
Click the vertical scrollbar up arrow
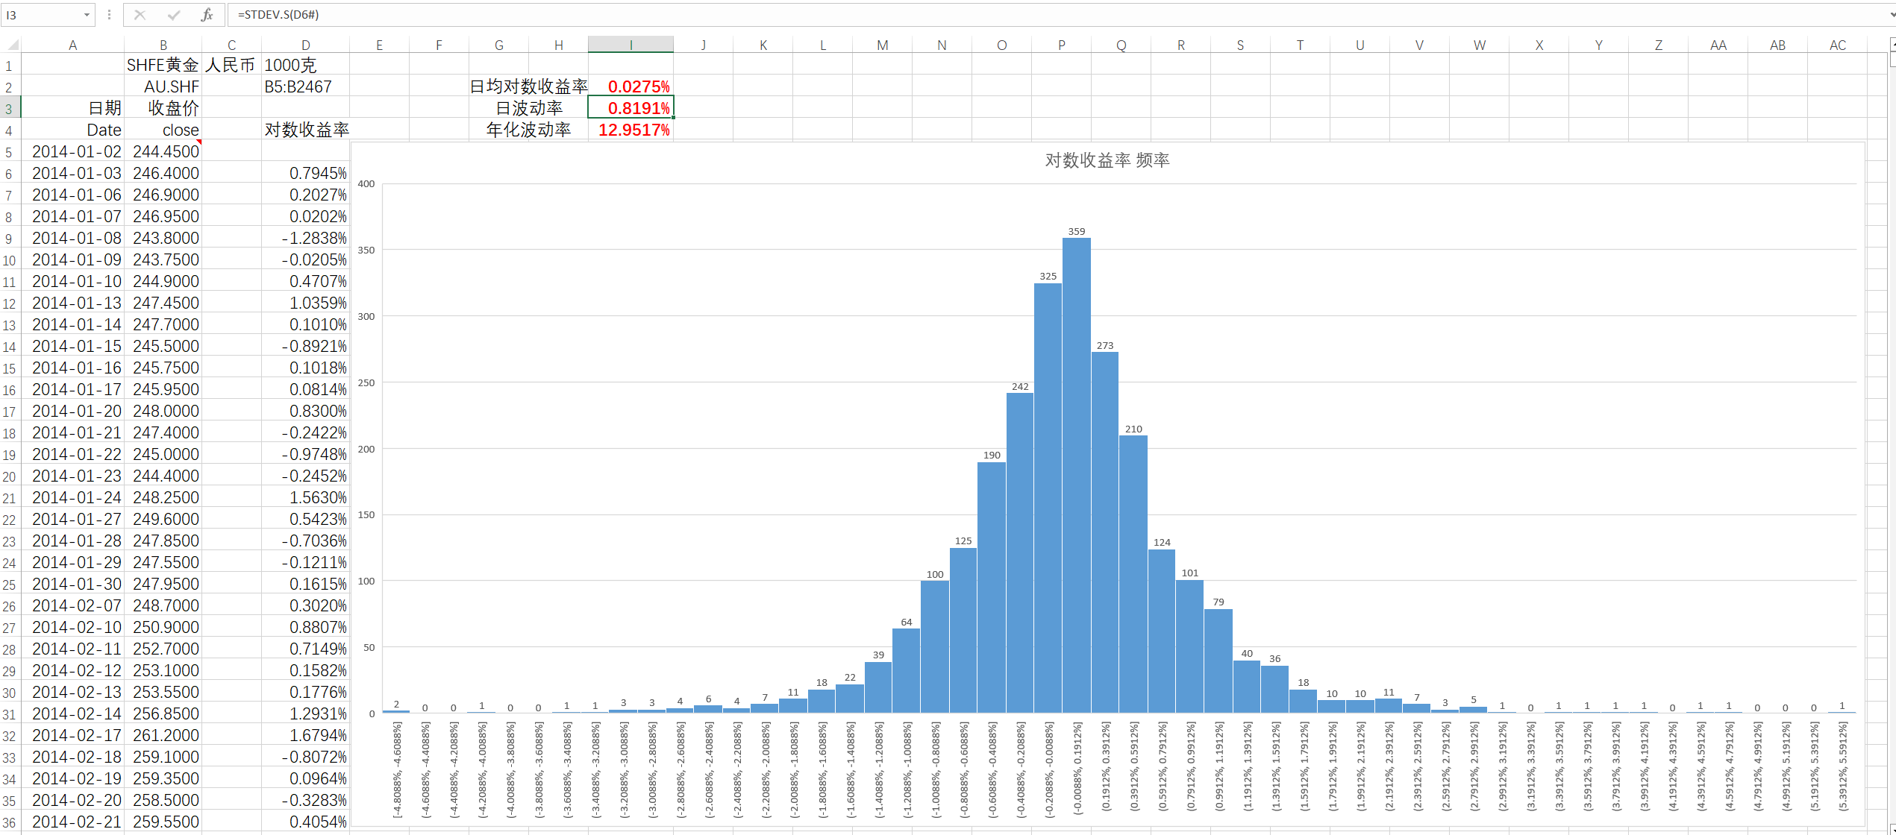(x=1893, y=45)
